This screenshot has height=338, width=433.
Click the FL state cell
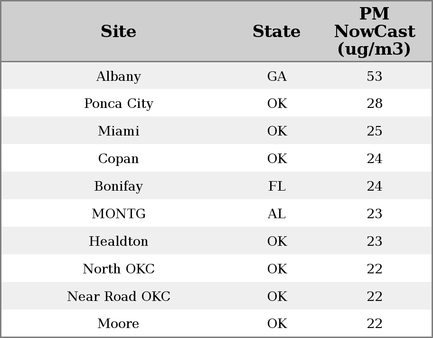pyautogui.click(x=277, y=186)
